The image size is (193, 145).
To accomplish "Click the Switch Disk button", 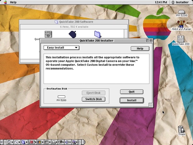I will coord(94,99).
